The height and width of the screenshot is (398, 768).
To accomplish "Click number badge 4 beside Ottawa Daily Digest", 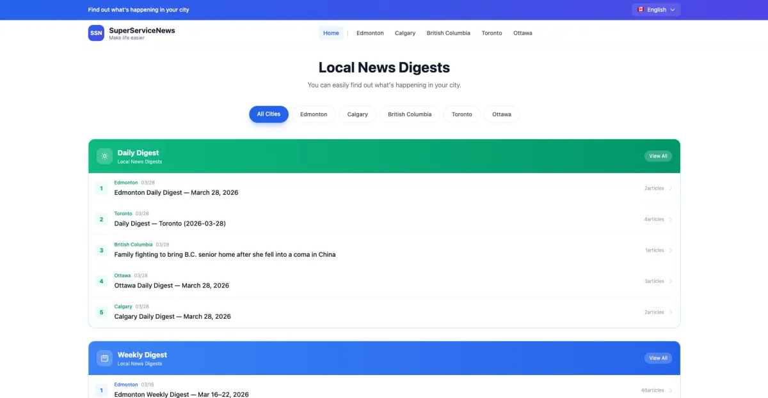I will pyautogui.click(x=101, y=281).
